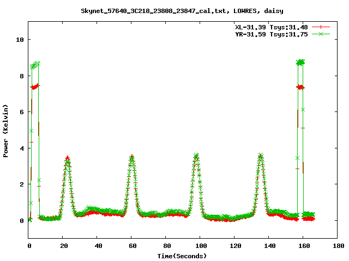Click the x-axis tick label 40
Screen dimensions: 349x261
98,246
